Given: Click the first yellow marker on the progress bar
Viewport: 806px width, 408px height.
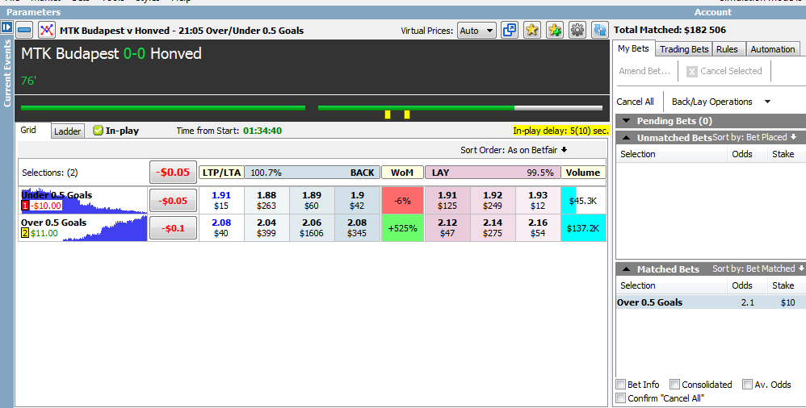Looking at the screenshot, I should coord(388,114).
